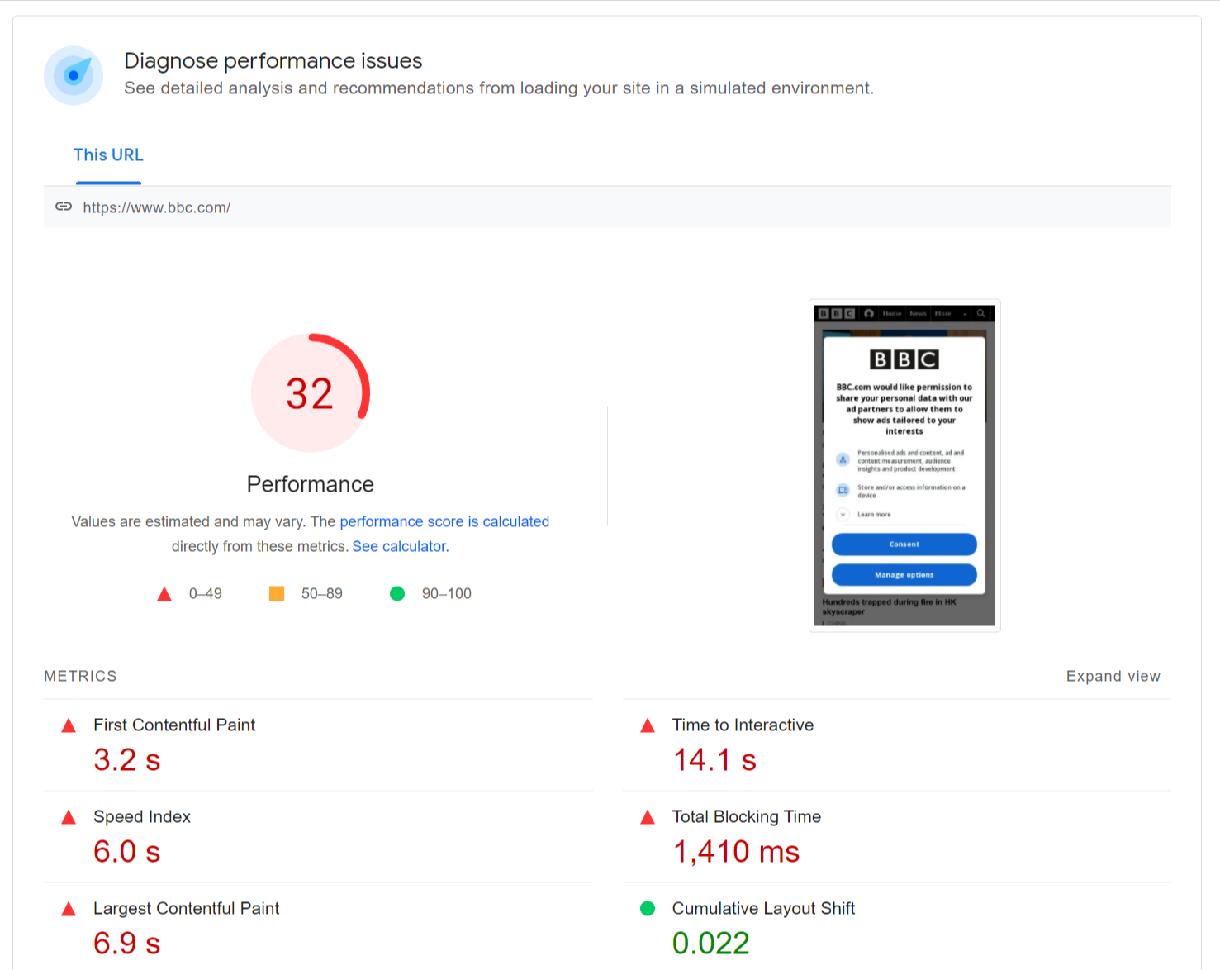Open the See calculator link
This screenshot has height=970, width=1220.
pyautogui.click(x=399, y=546)
